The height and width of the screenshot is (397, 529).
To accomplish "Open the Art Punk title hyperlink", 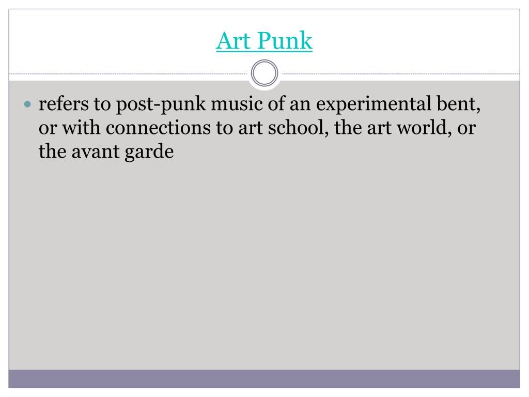I will (x=264, y=41).
